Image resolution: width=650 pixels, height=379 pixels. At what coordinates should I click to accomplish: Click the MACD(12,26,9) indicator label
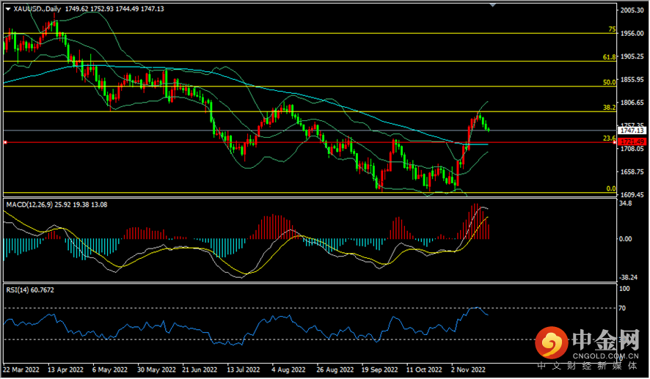[33, 204]
